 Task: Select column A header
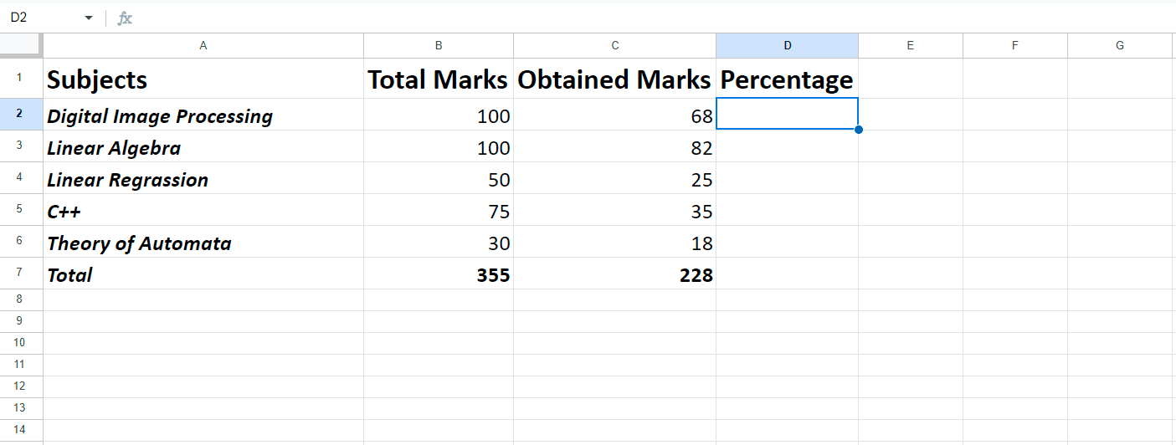pos(203,46)
